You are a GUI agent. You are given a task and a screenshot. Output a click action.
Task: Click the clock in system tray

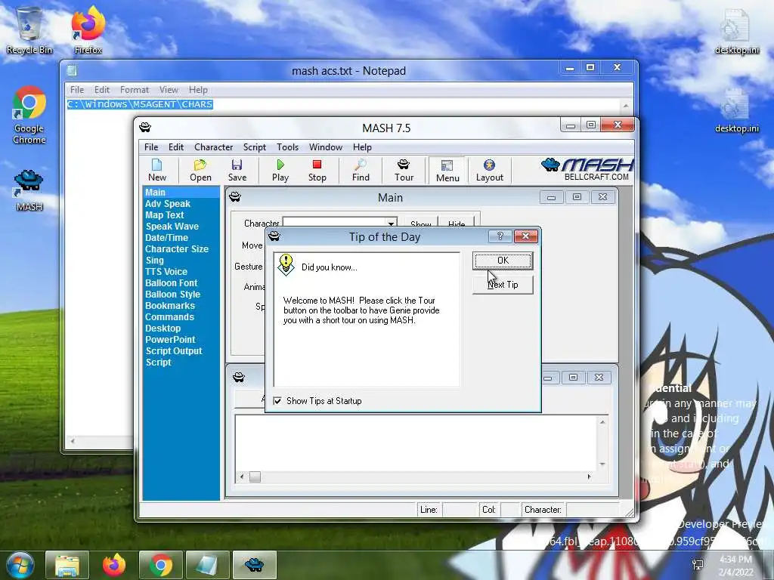[x=735, y=566]
